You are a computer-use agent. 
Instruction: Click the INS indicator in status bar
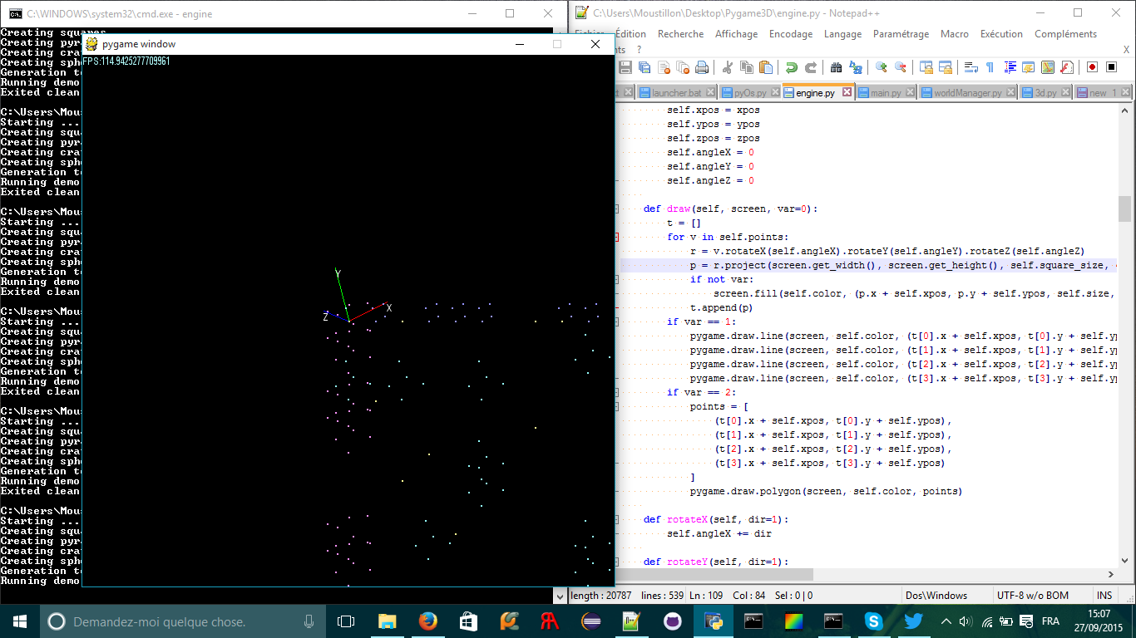[1104, 596]
